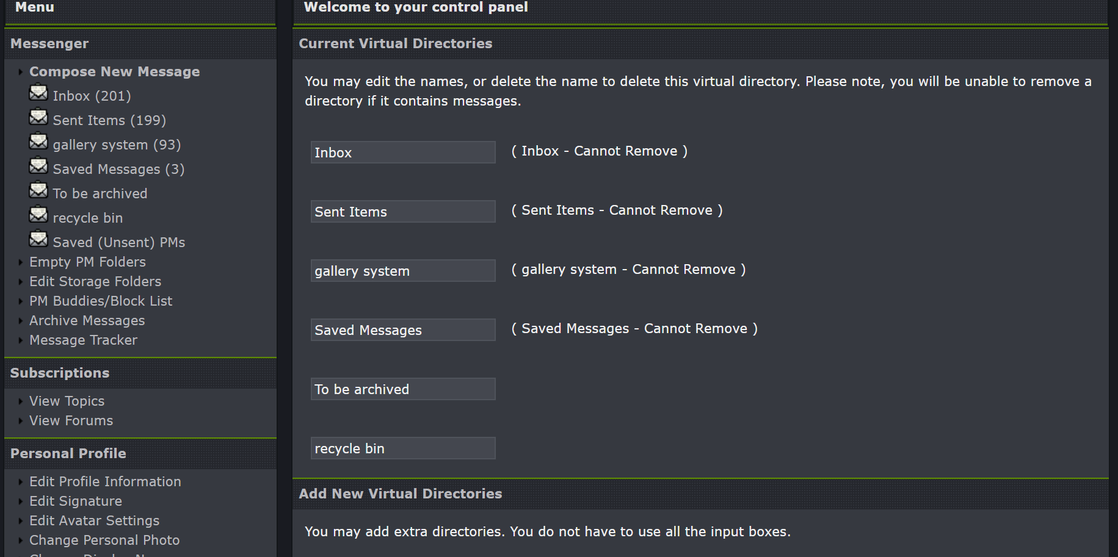Click the Sent Items directory name field
The image size is (1118, 557).
(403, 212)
